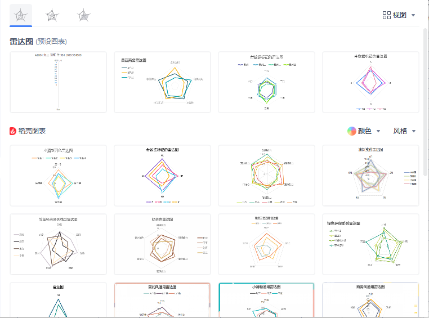Click the 雷达图 heading text
Image resolution: width=429 pixels, height=318 pixels.
[21, 42]
